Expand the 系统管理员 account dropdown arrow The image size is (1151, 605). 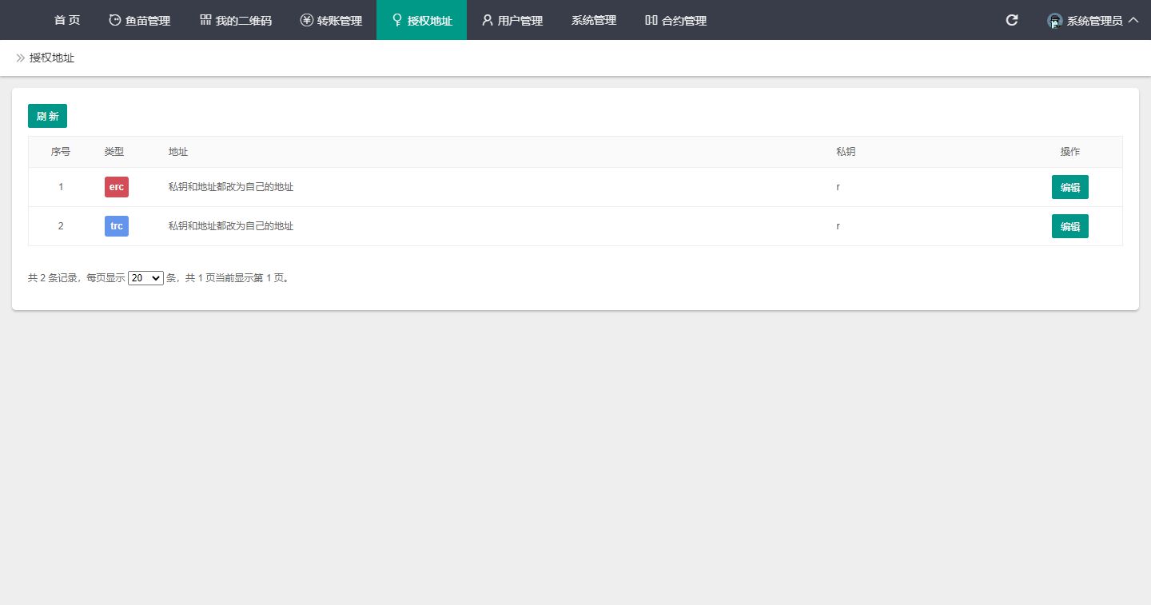[1133, 20]
